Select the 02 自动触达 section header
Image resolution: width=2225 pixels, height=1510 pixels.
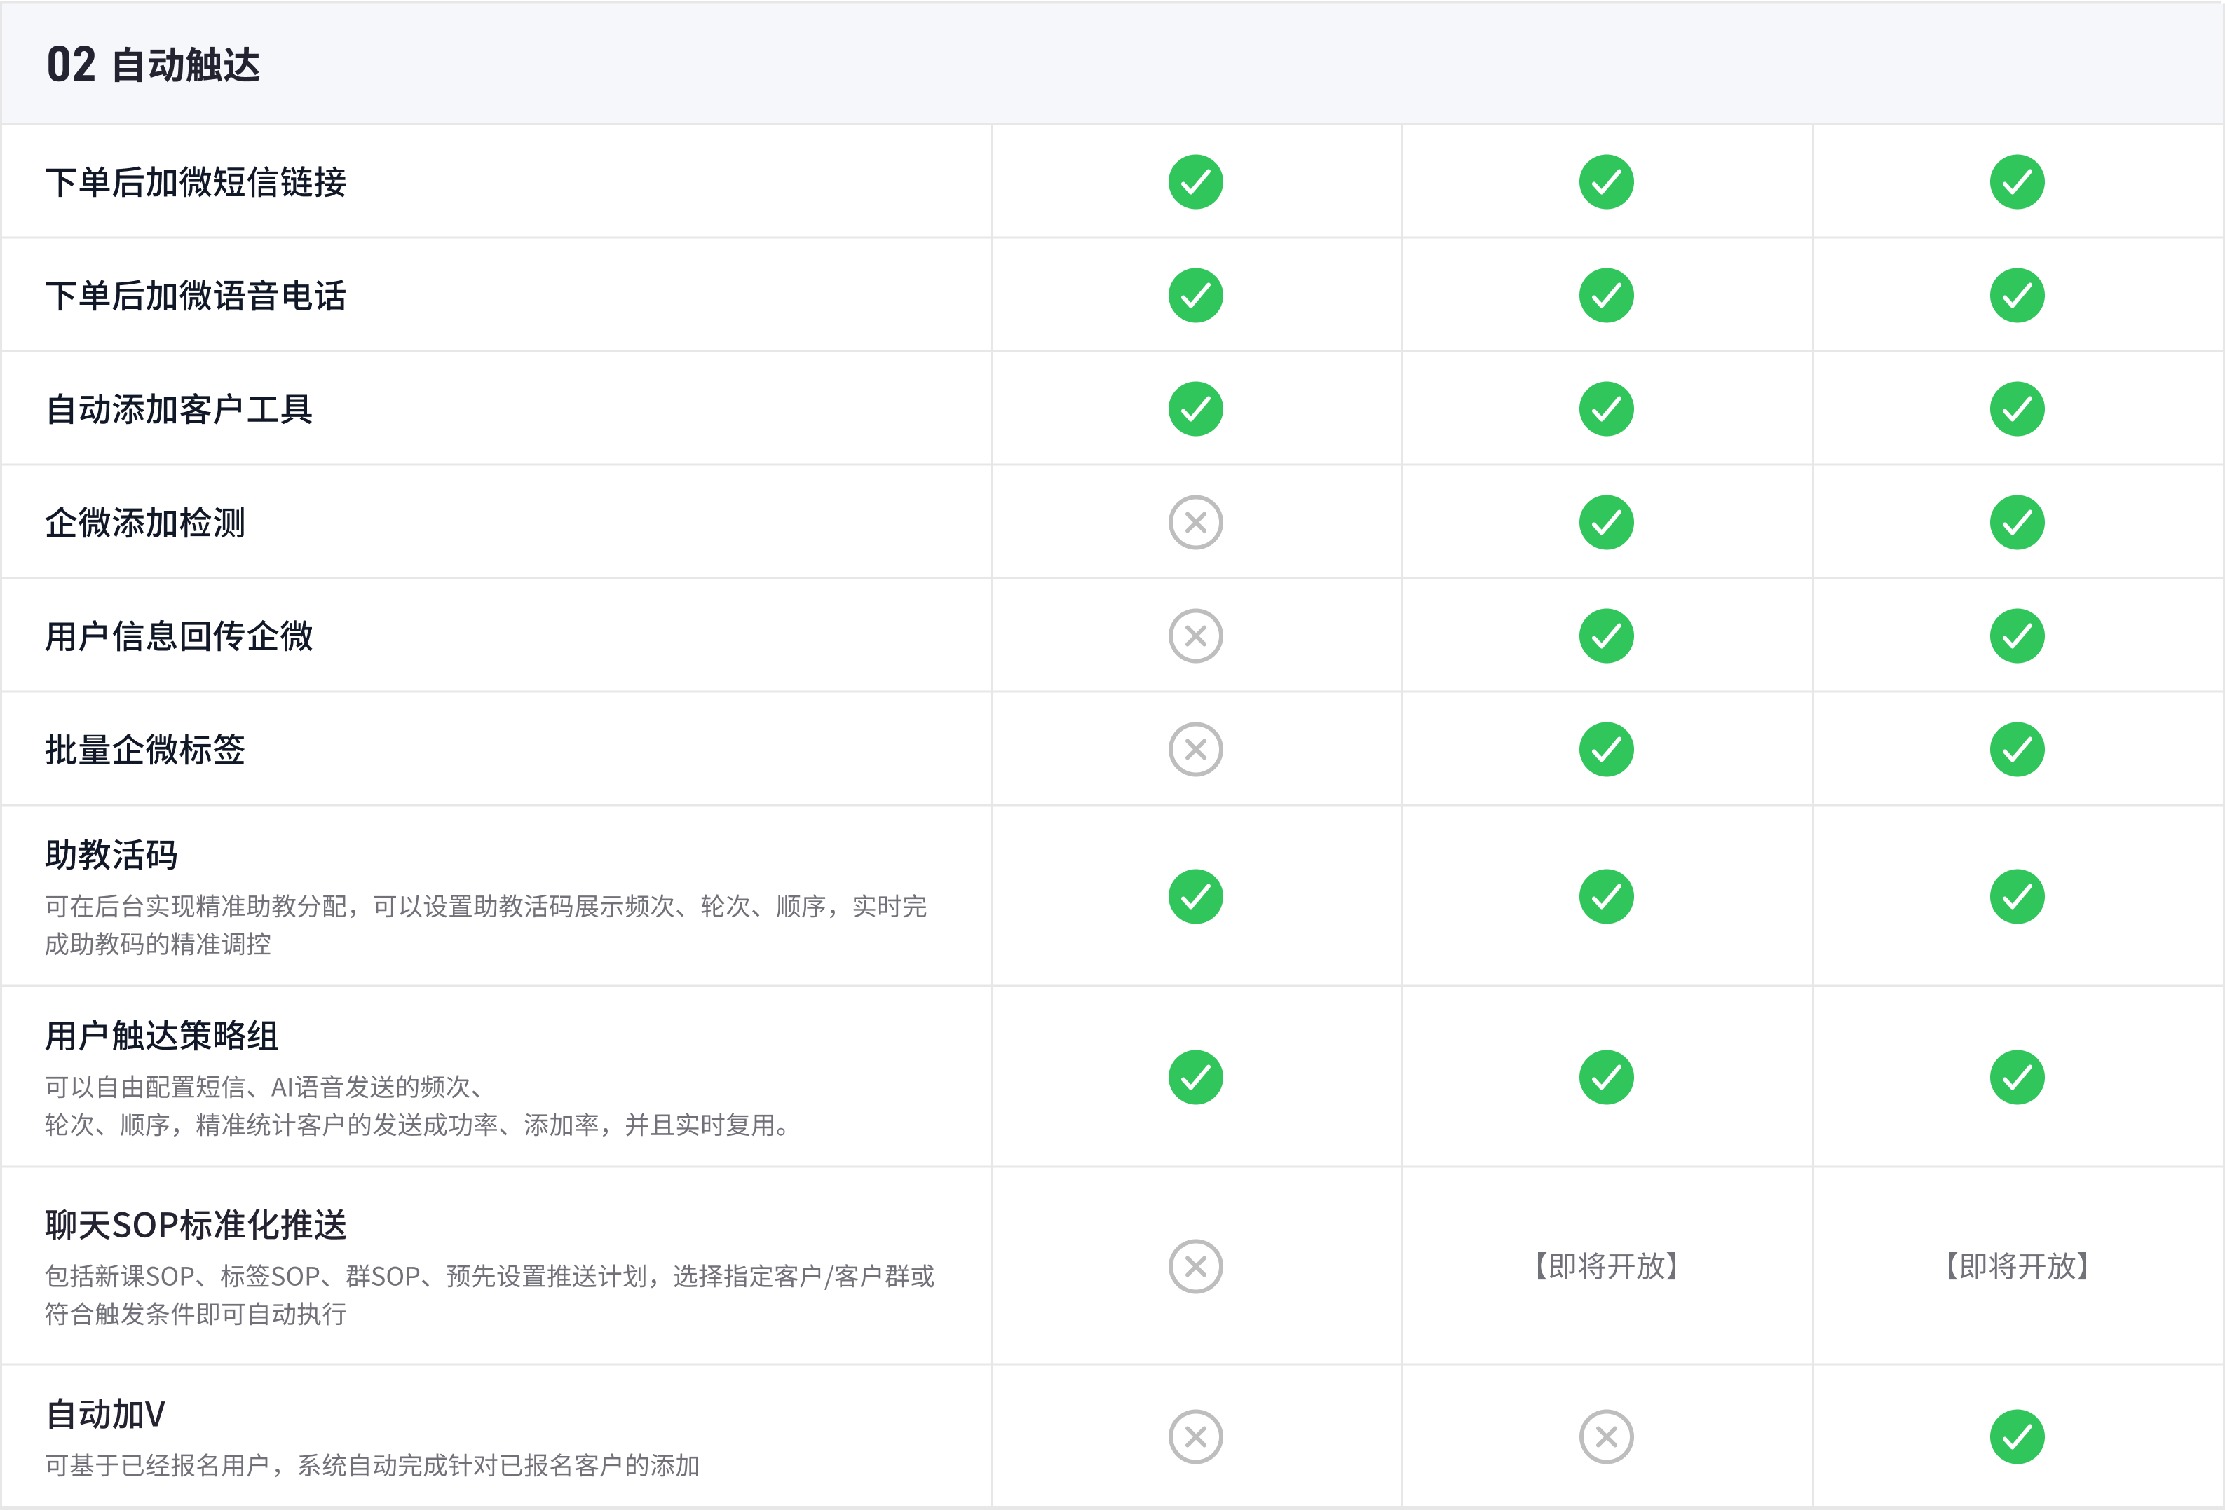pos(154,65)
